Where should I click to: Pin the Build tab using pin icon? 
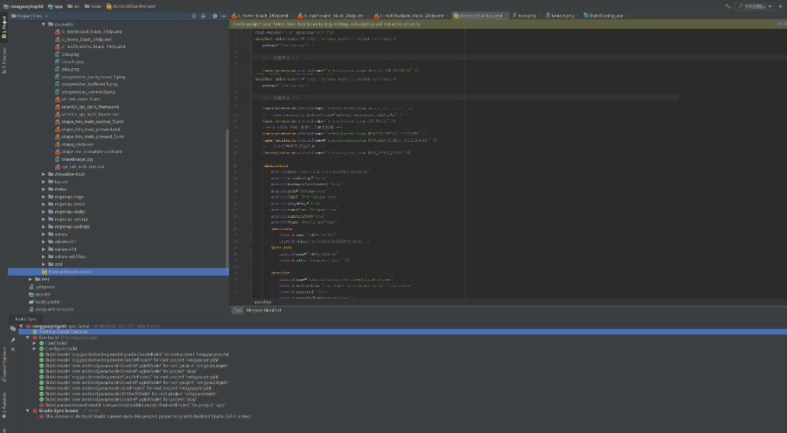(12, 339)
